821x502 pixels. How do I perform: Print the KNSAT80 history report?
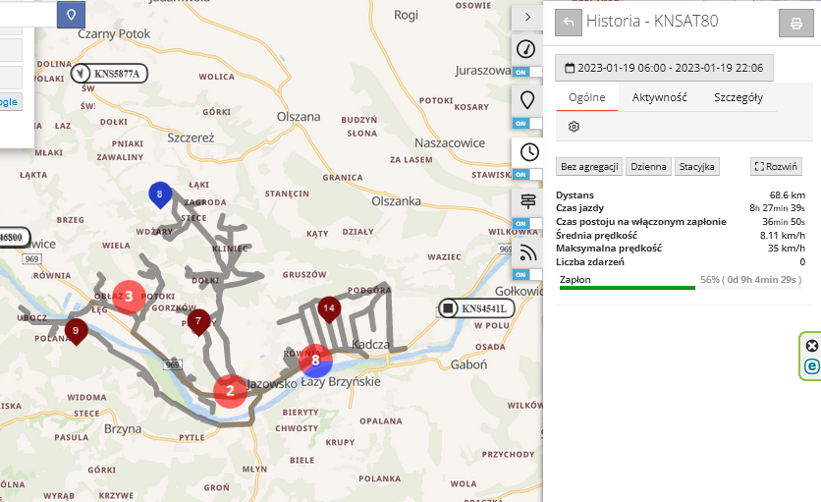tap(795, 24)
